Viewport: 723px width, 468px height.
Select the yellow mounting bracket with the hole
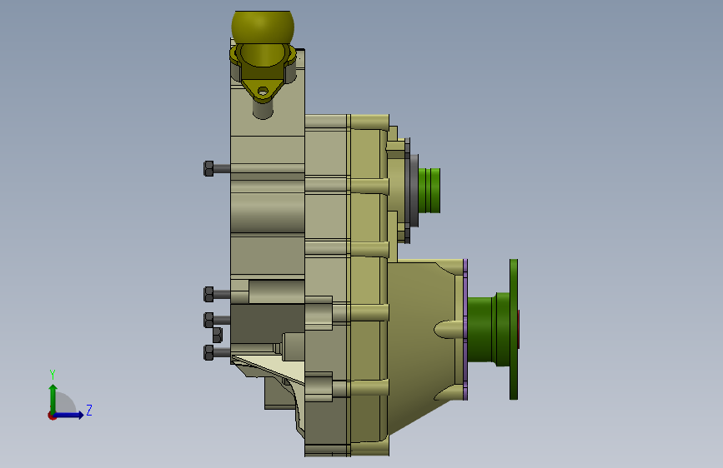click(x=263, y=72)
